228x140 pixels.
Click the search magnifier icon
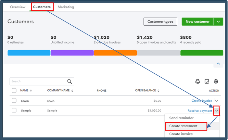coord(70,81)
